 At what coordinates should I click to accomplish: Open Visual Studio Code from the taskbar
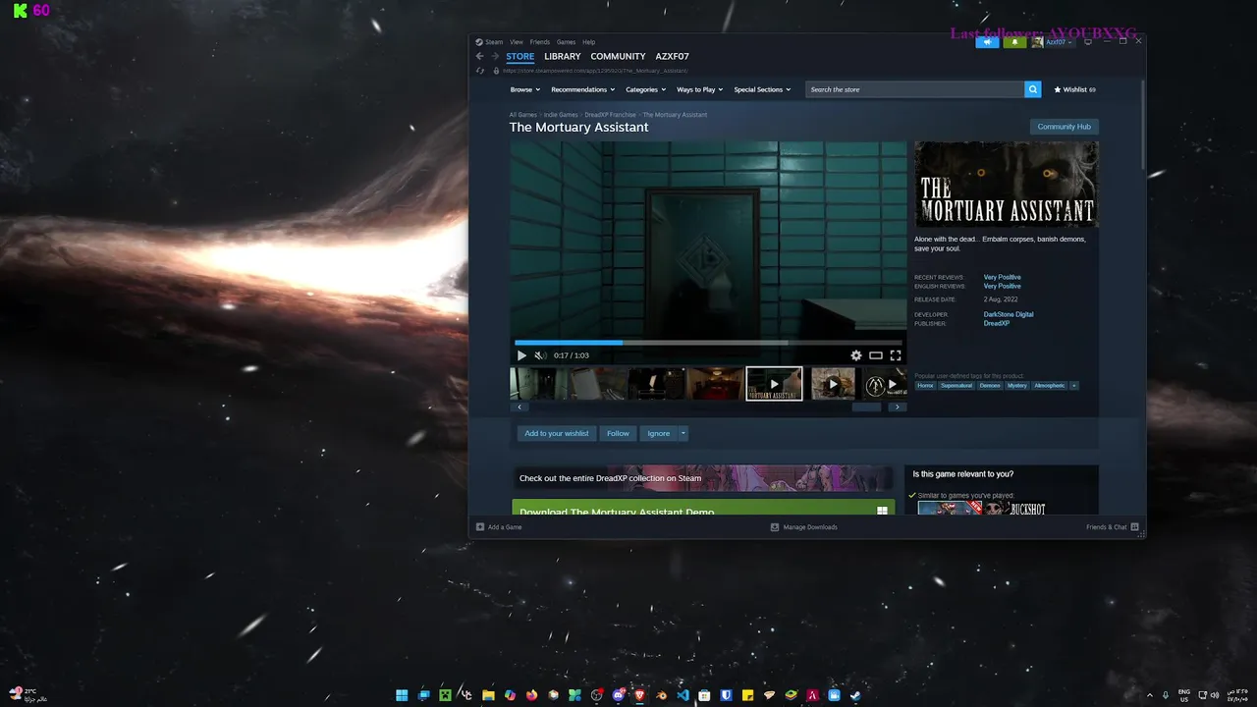pyautogui.click(x=683, y=695)
